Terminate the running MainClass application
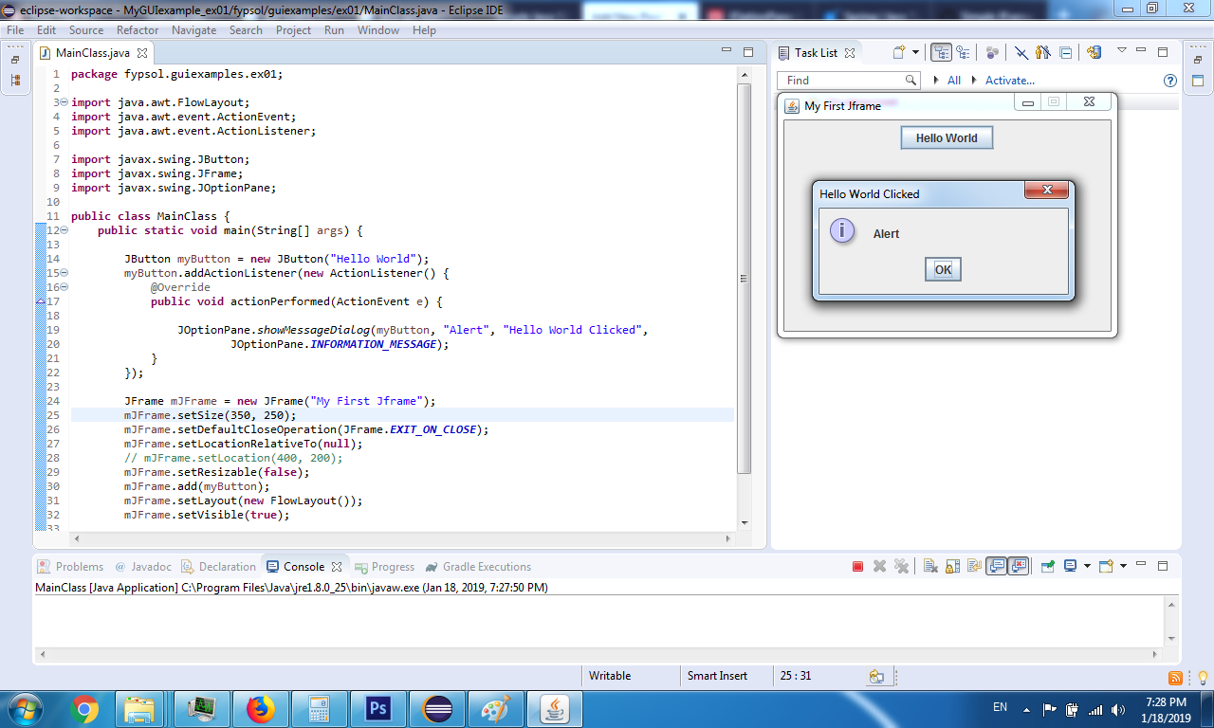The height and width of the screenshot is (728, 1214). pos(857,566)
